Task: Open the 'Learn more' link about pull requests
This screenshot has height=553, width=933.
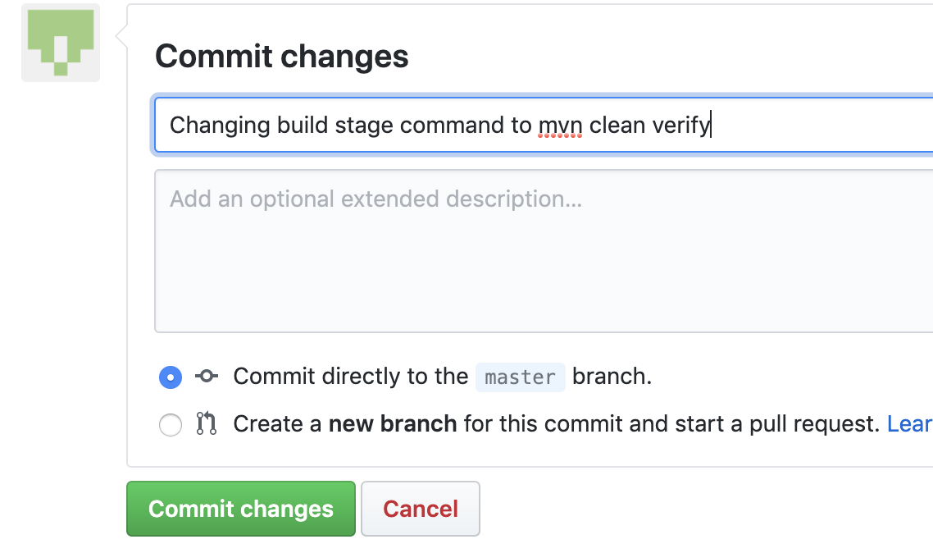Action: click(910, 424)
